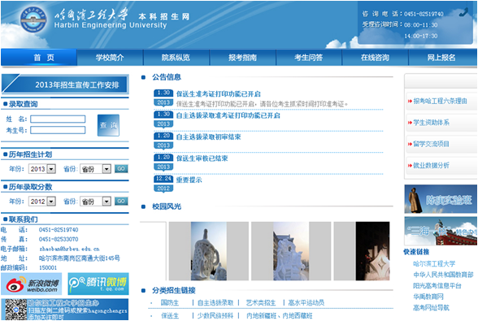Open the Tencent Weibo icon link
This screenshot has width=478, height=321.
pos(98,284)
